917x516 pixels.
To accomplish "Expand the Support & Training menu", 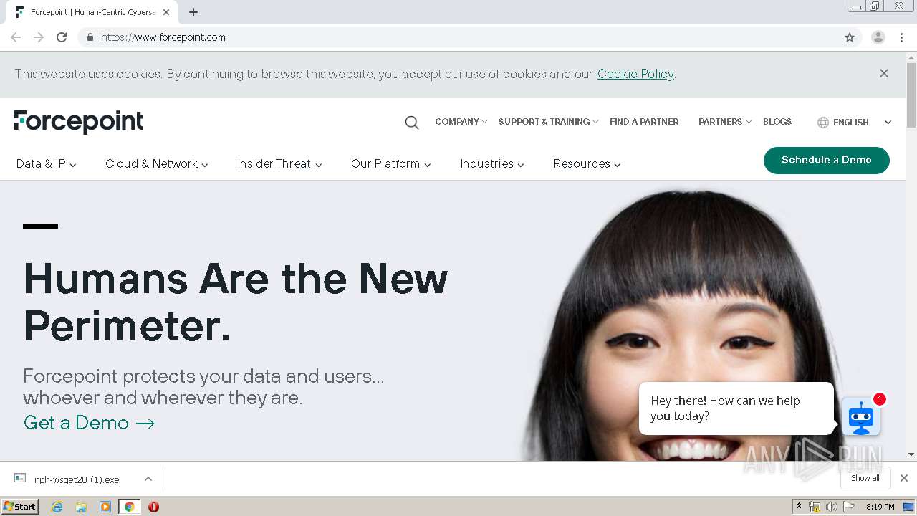I will pyautogui.click(x=548, y=122).
